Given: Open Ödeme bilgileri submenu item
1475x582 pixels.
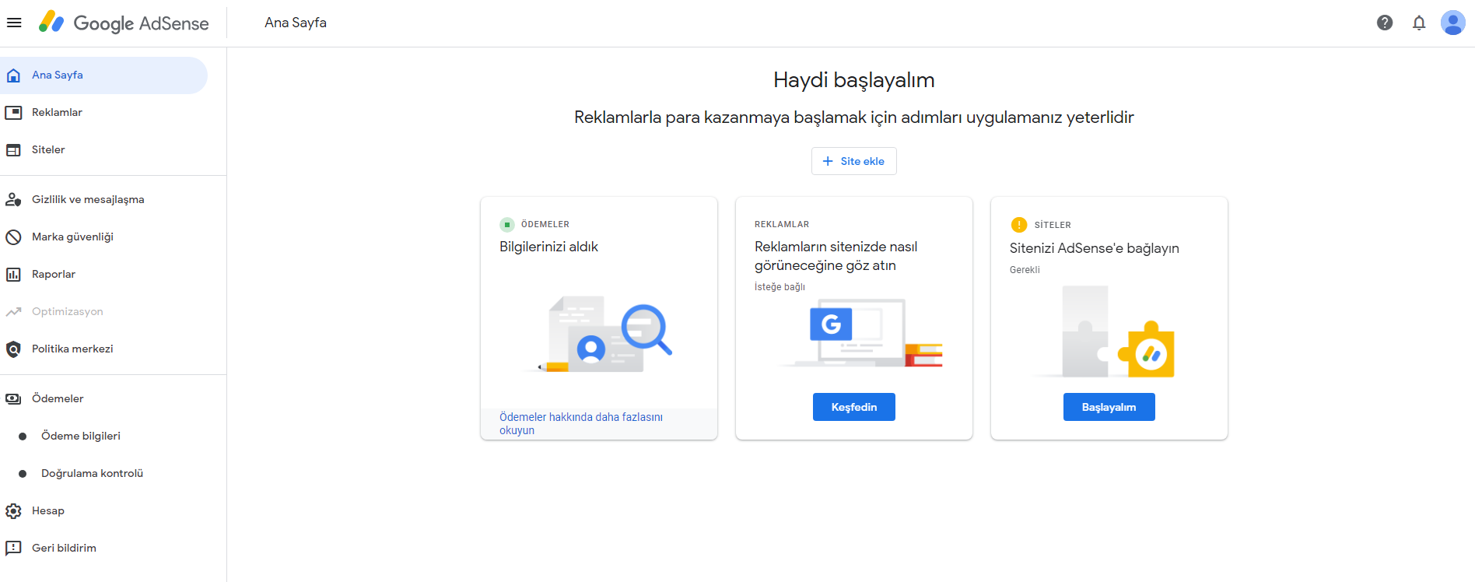Looking at the screenshot, I should pos(103,436).
